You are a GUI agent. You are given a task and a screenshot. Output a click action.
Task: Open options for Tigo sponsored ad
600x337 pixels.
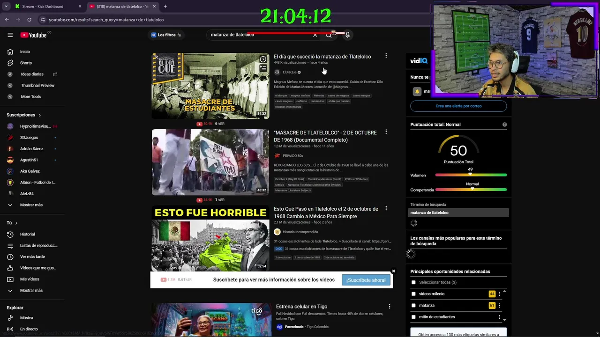tap(389, 307)
